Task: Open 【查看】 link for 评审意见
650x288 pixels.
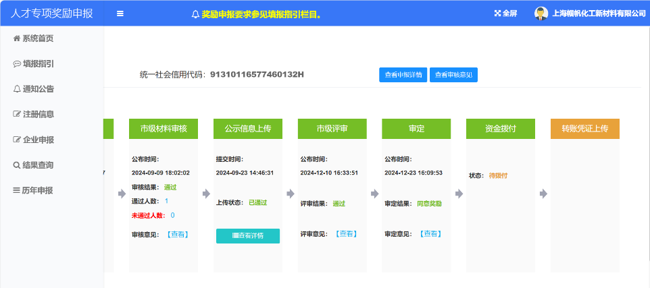Action: click(345, 234)
